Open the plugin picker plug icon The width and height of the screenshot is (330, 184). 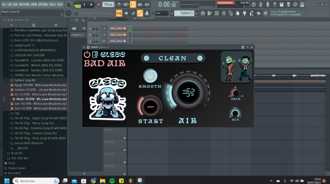click(x=245, y=13)
